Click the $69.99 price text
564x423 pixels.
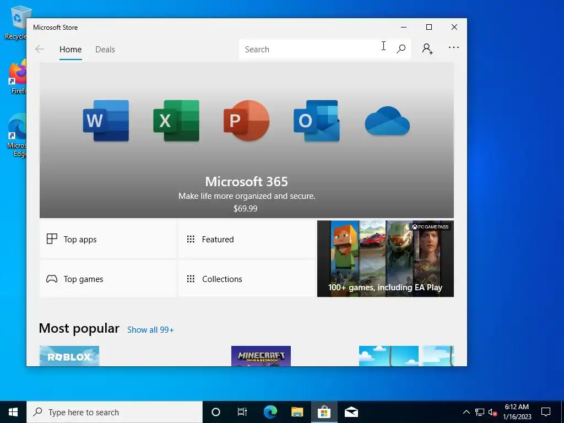tap(245, 209)
